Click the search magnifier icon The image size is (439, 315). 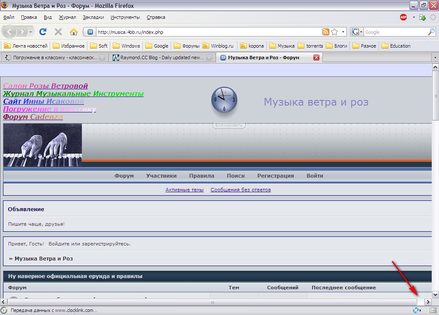431,32
